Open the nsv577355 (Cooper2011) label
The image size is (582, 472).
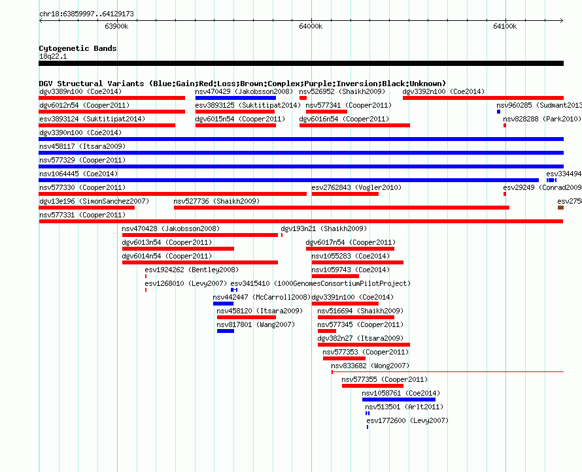click(x=385, y=379)
